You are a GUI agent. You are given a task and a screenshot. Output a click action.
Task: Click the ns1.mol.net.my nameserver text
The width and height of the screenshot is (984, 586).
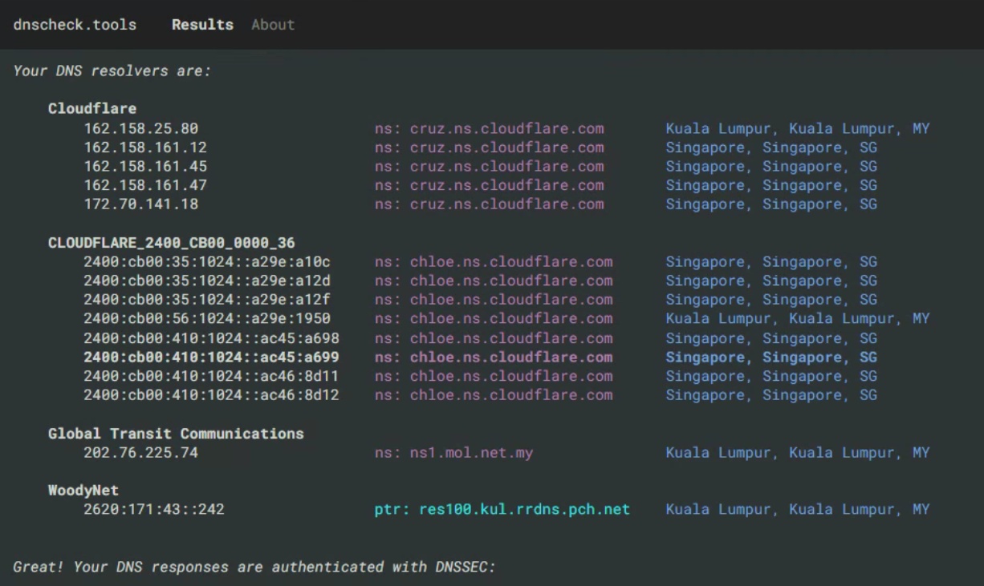(453, 453)
